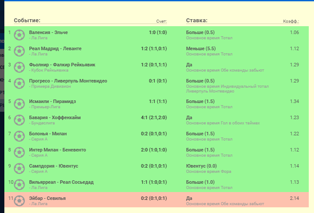Click the soccer ball icon for Болонья - Милан
314x213 pixels.
point(19,136)
